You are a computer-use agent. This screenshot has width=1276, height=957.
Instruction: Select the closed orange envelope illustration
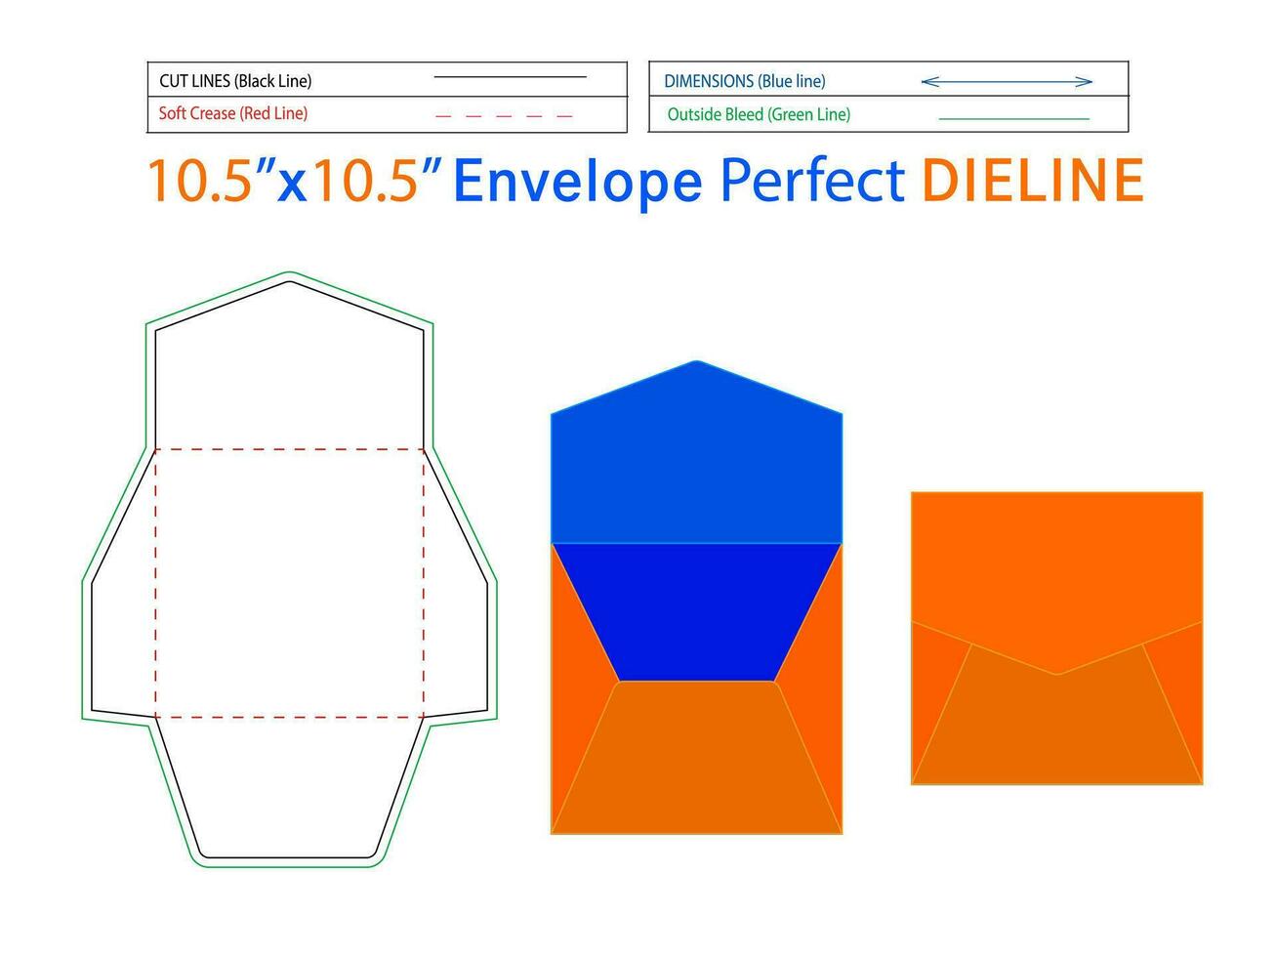click(x=1055, y=635)
